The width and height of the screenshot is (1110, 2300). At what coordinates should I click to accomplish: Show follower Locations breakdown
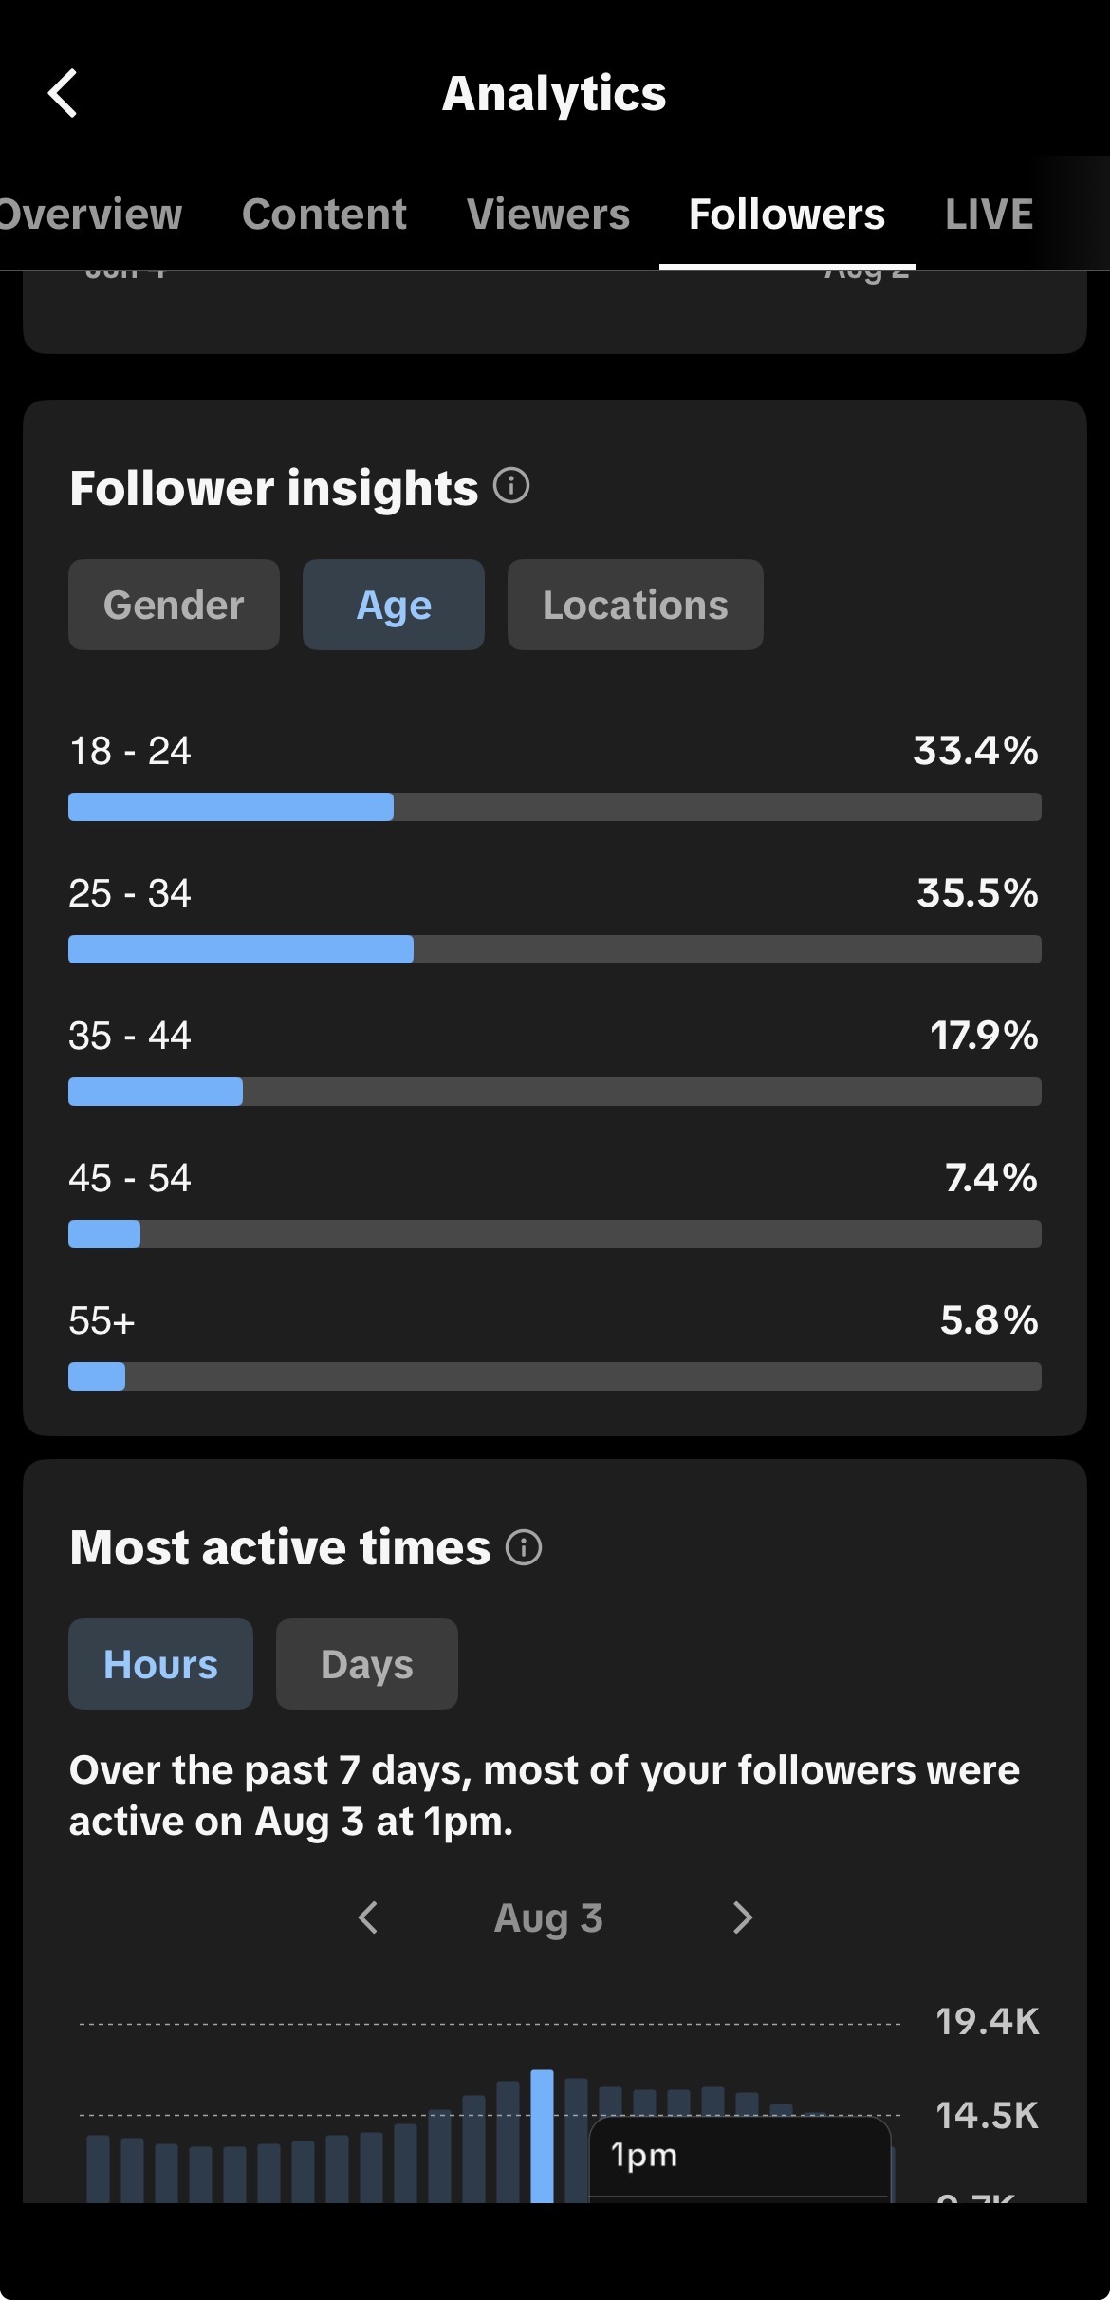(636, 605)
